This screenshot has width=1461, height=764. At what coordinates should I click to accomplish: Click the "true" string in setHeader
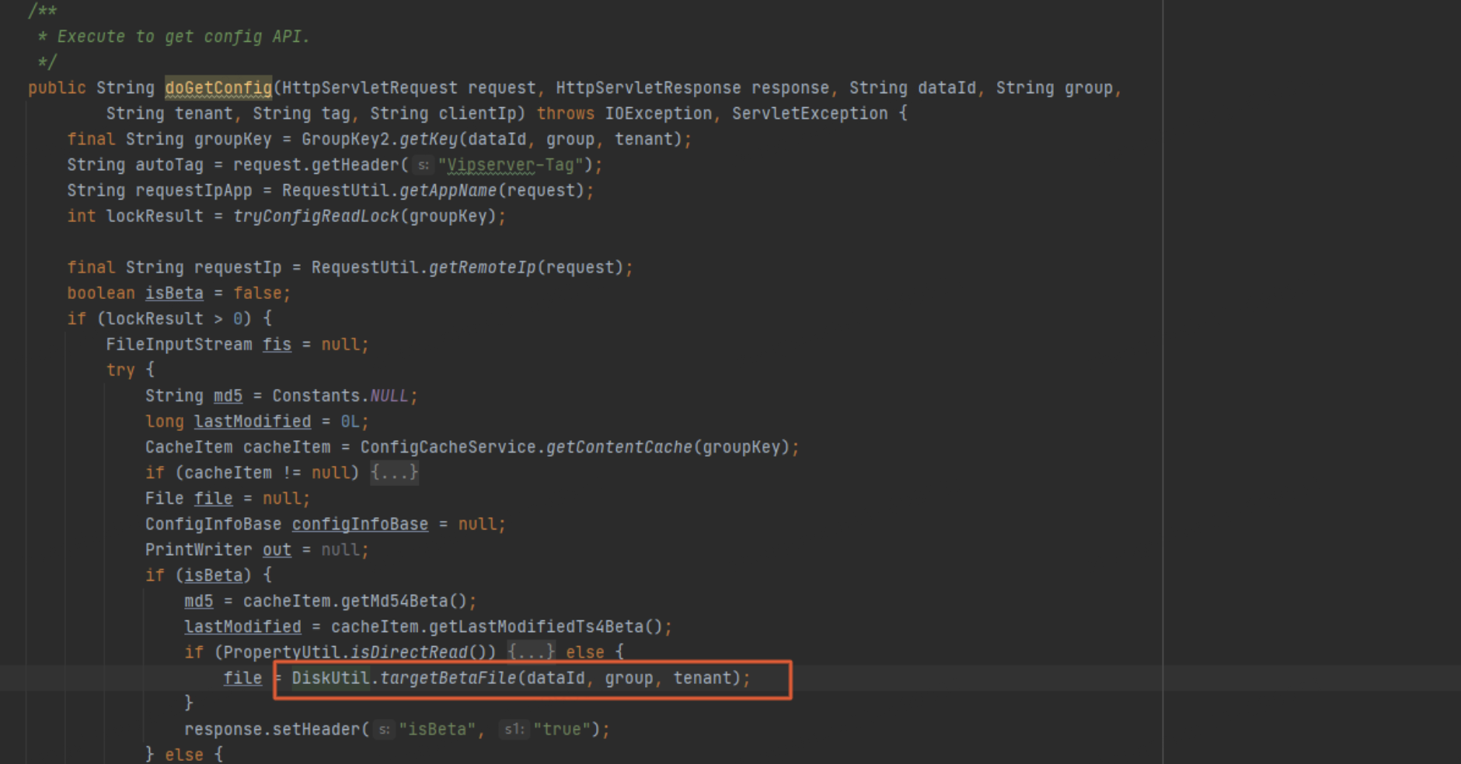click(x=561, y=729)
